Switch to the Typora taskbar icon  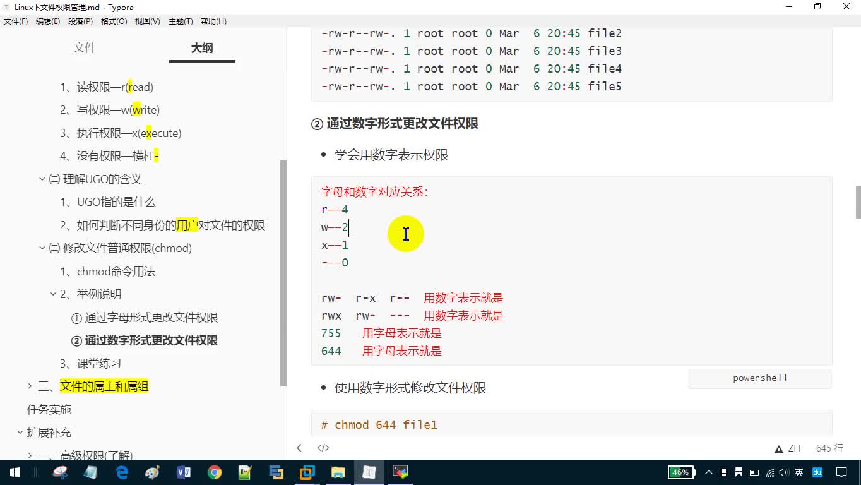(369, 472)
